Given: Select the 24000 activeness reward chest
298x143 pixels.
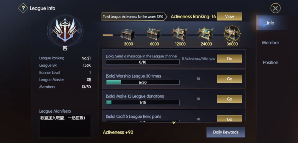Looking at the screenshot, I should pyautogui.click(x=206, y=34).
